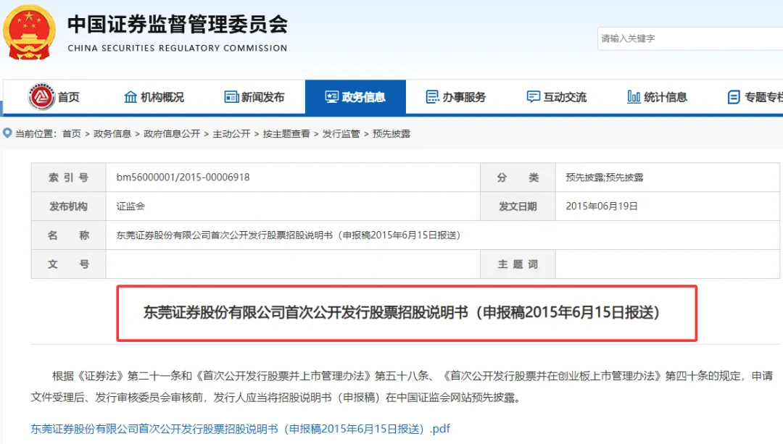Click the 中国证券监督管理委员会 site title
783x444 pixels.
[178, 25]
